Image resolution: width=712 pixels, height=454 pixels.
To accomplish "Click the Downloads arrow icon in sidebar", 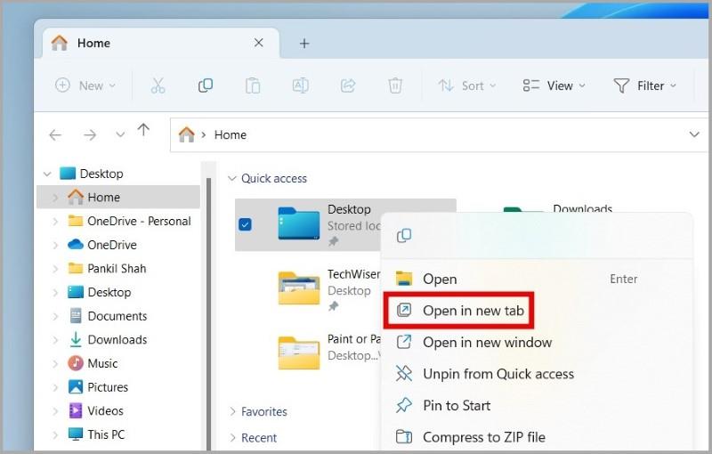I will point(76,339).
